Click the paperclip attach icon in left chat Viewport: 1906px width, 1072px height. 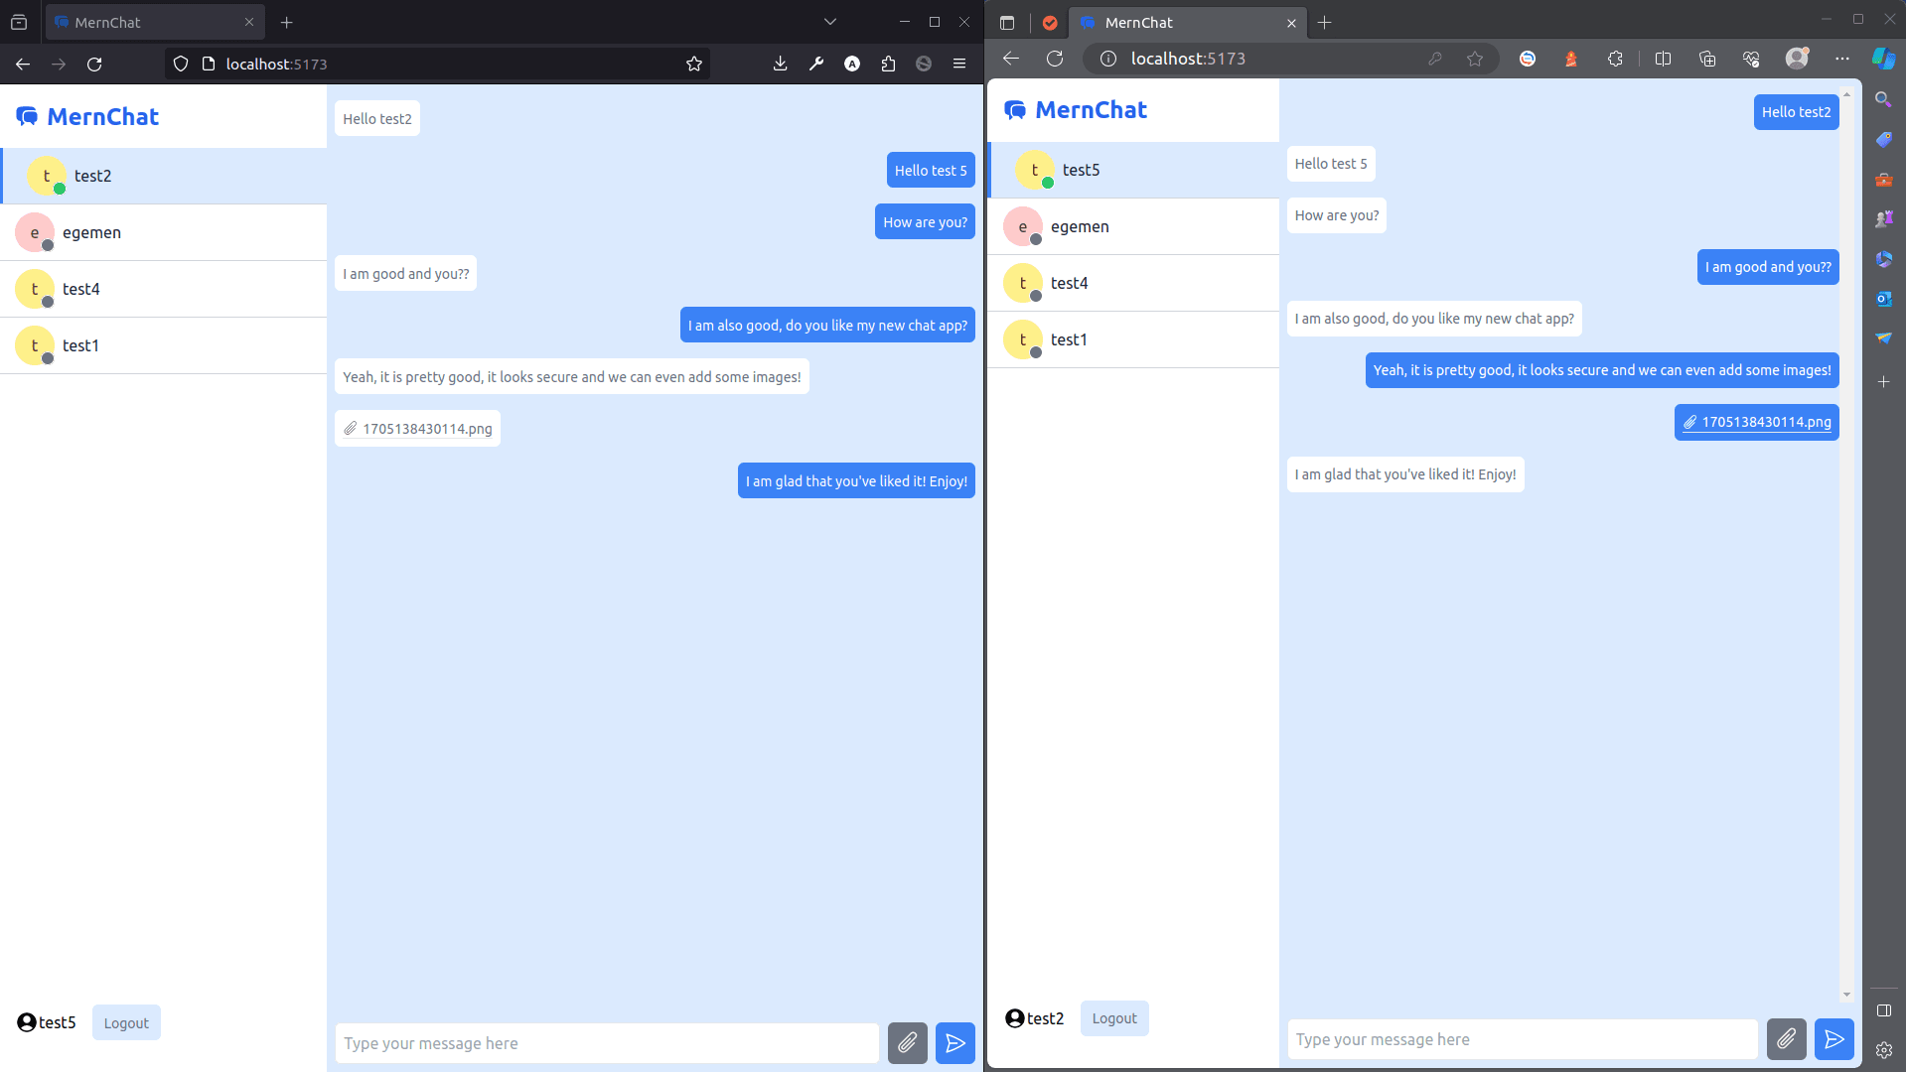point(907,1043)
